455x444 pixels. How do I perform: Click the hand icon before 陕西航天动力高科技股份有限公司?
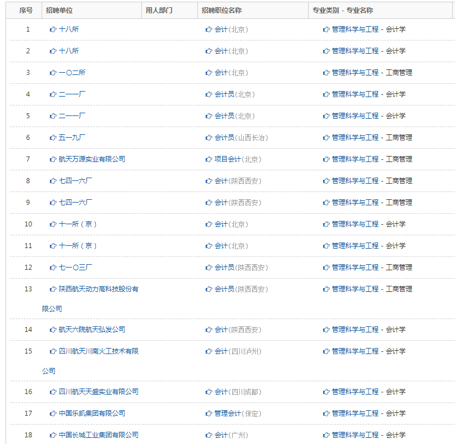pos(53,289)
